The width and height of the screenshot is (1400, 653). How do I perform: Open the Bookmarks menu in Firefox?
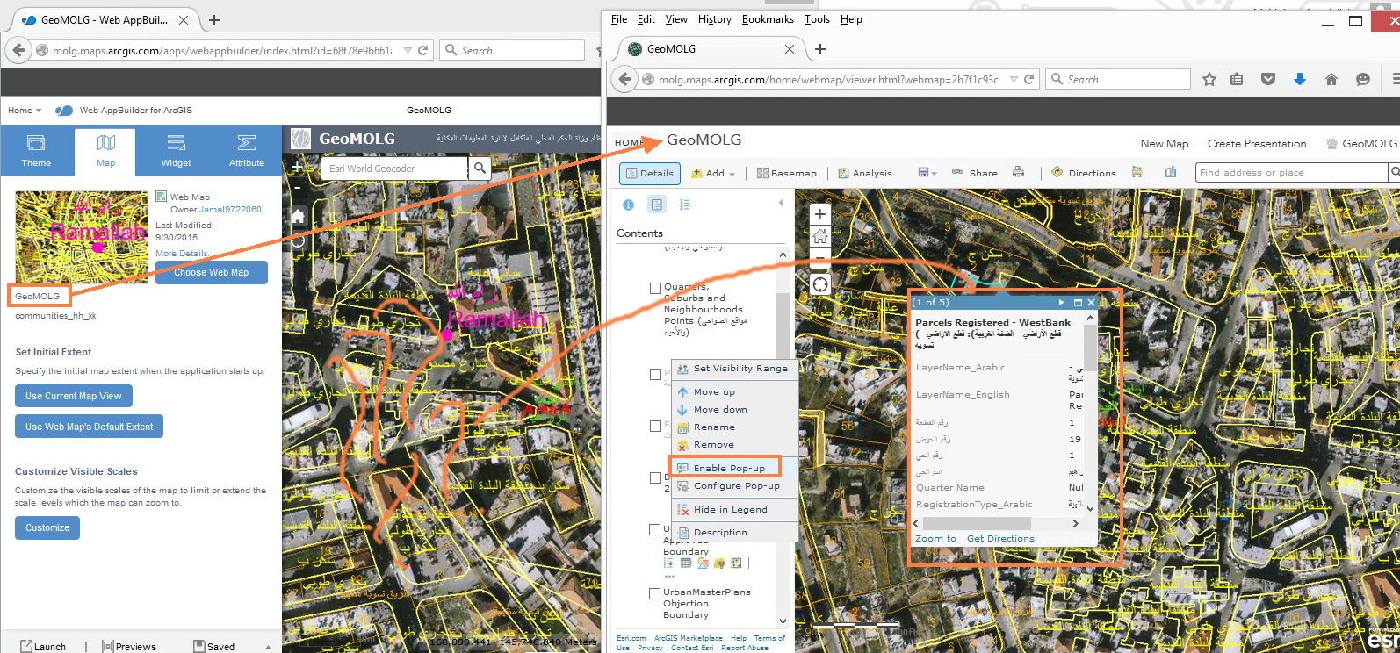[x=768, y=19]
